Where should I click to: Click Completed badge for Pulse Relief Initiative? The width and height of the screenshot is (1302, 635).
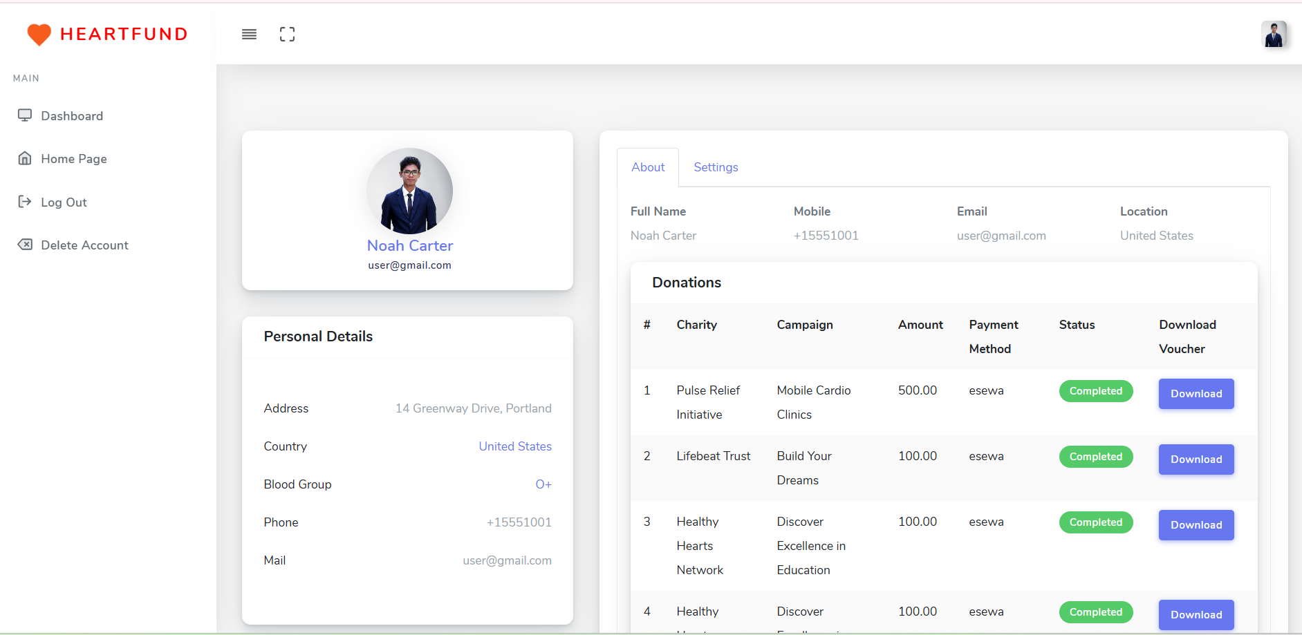coord(1096,391)
